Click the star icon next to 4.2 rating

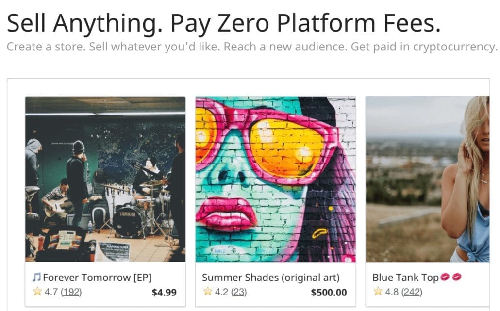click(207, 292)
